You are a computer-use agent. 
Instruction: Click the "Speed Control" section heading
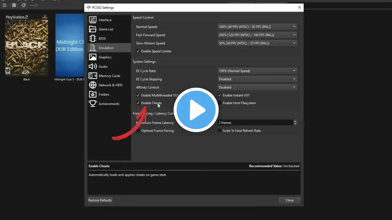pos(143,18)
